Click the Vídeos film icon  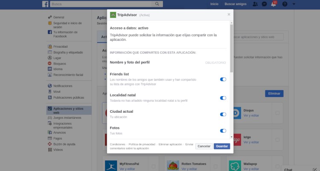[x=50, y=150]
